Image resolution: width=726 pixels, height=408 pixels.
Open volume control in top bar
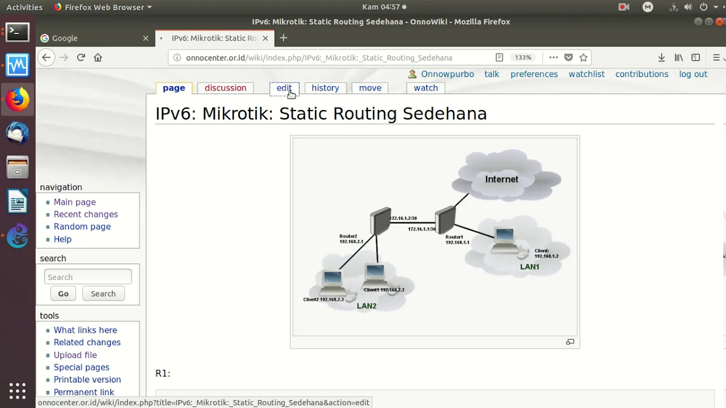[x=687, y=7]
